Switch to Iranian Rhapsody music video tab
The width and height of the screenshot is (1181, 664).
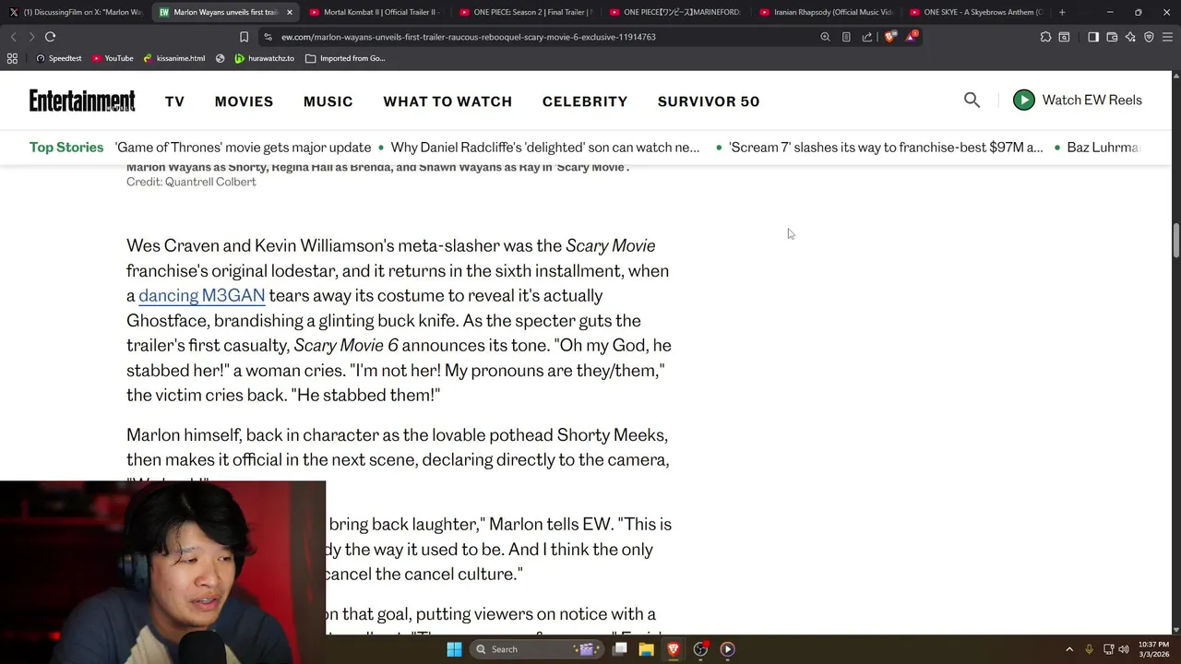tap(826, 12)
